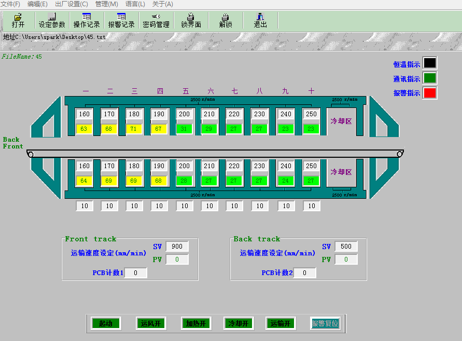This screenshot has height=341, width=462.
Task: Lock the interface with 锁界面 icon
Action: click(191, 20)
